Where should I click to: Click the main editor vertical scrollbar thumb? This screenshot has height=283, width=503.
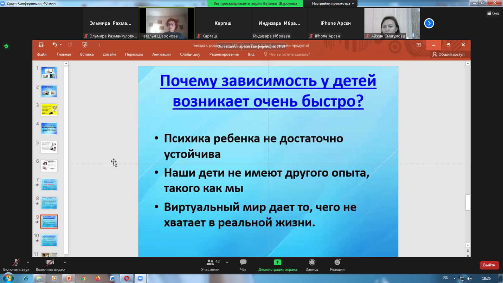467,202
